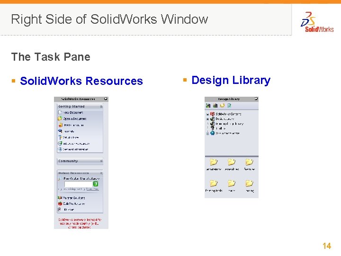Click the Create New Folder toolbar icon
The image size is (341, 256).
pyautogui.click(x=222, y=106)
